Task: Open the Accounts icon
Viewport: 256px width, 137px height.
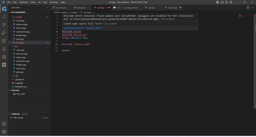Action: pos(4,124)
